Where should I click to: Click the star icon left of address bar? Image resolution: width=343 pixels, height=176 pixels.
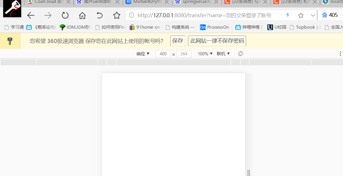click(x=117, y=15)
